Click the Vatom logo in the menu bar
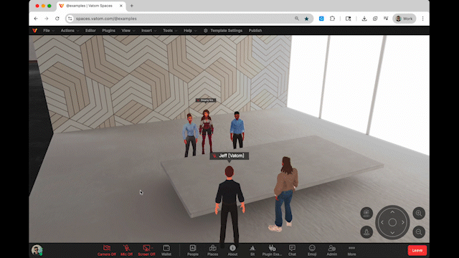Screen dimensions: 459x258 (35, 30)
